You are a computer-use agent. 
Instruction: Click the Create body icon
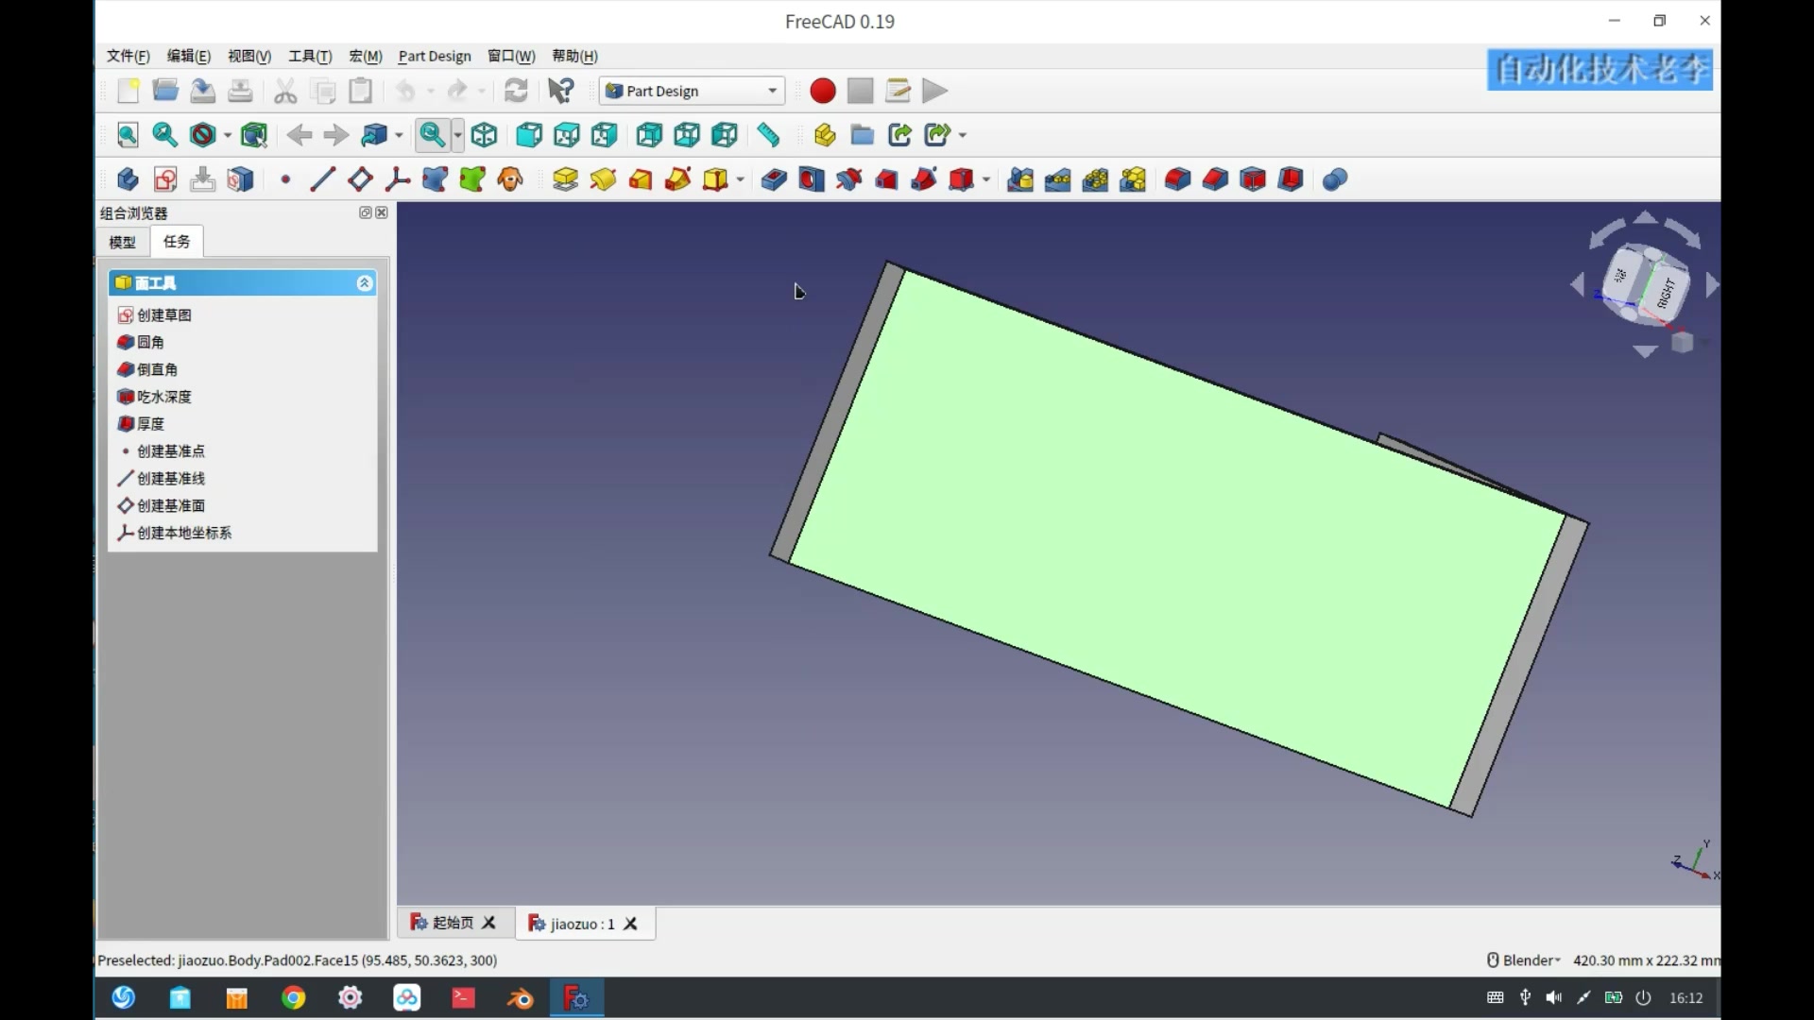(128, 179)
